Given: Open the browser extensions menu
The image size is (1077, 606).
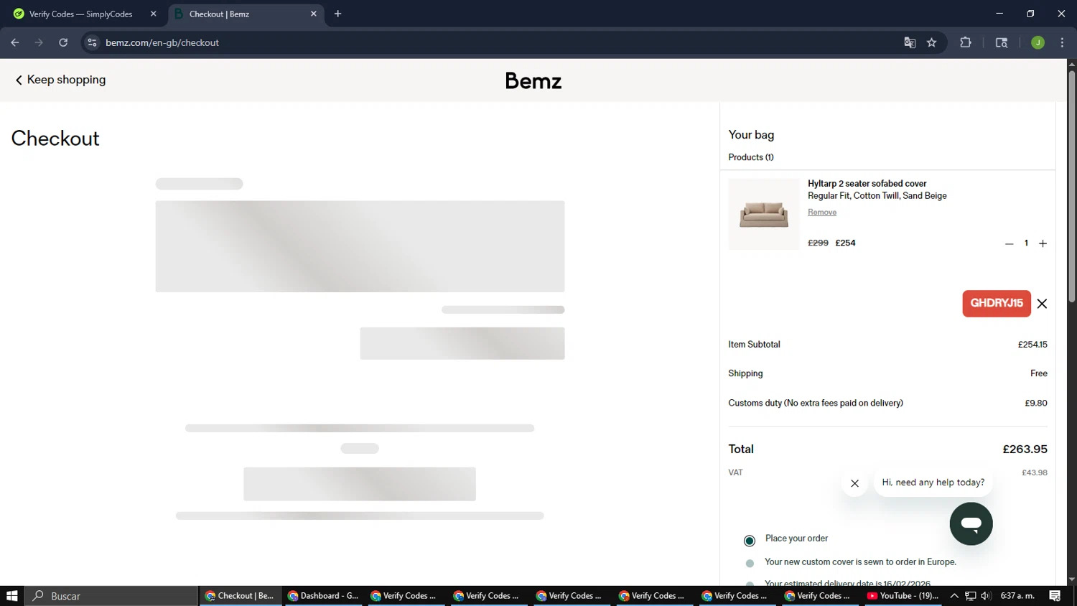Looking at the screenshot, I should point(966,42).
